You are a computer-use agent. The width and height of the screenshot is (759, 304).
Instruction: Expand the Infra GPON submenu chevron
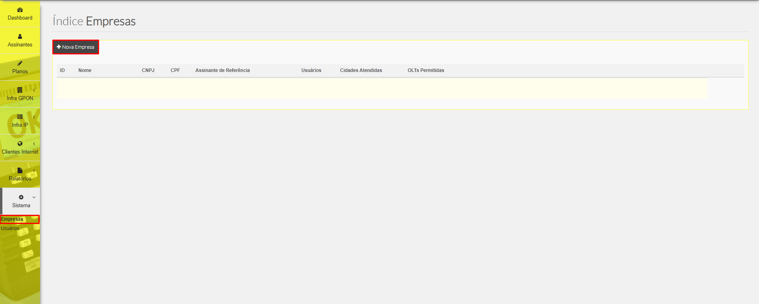(34, 90)
